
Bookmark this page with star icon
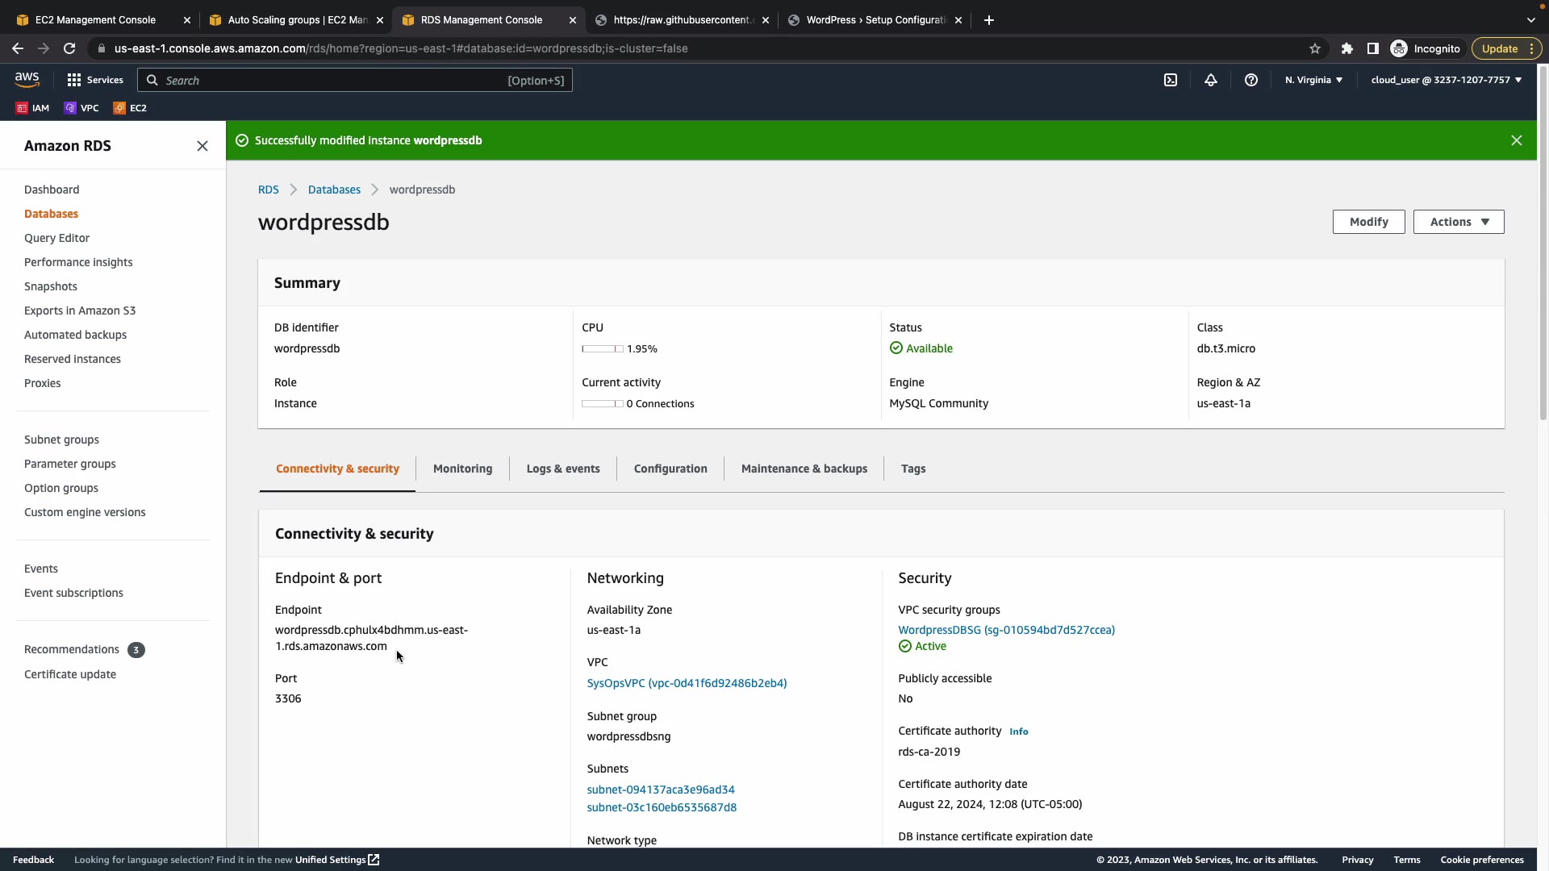click(x=1315, y=48)
